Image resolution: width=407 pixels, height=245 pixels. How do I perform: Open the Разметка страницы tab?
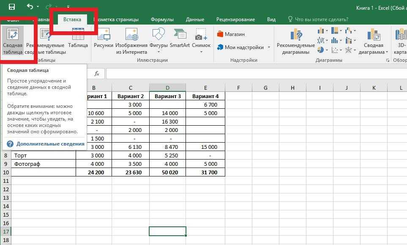(116, 19)
